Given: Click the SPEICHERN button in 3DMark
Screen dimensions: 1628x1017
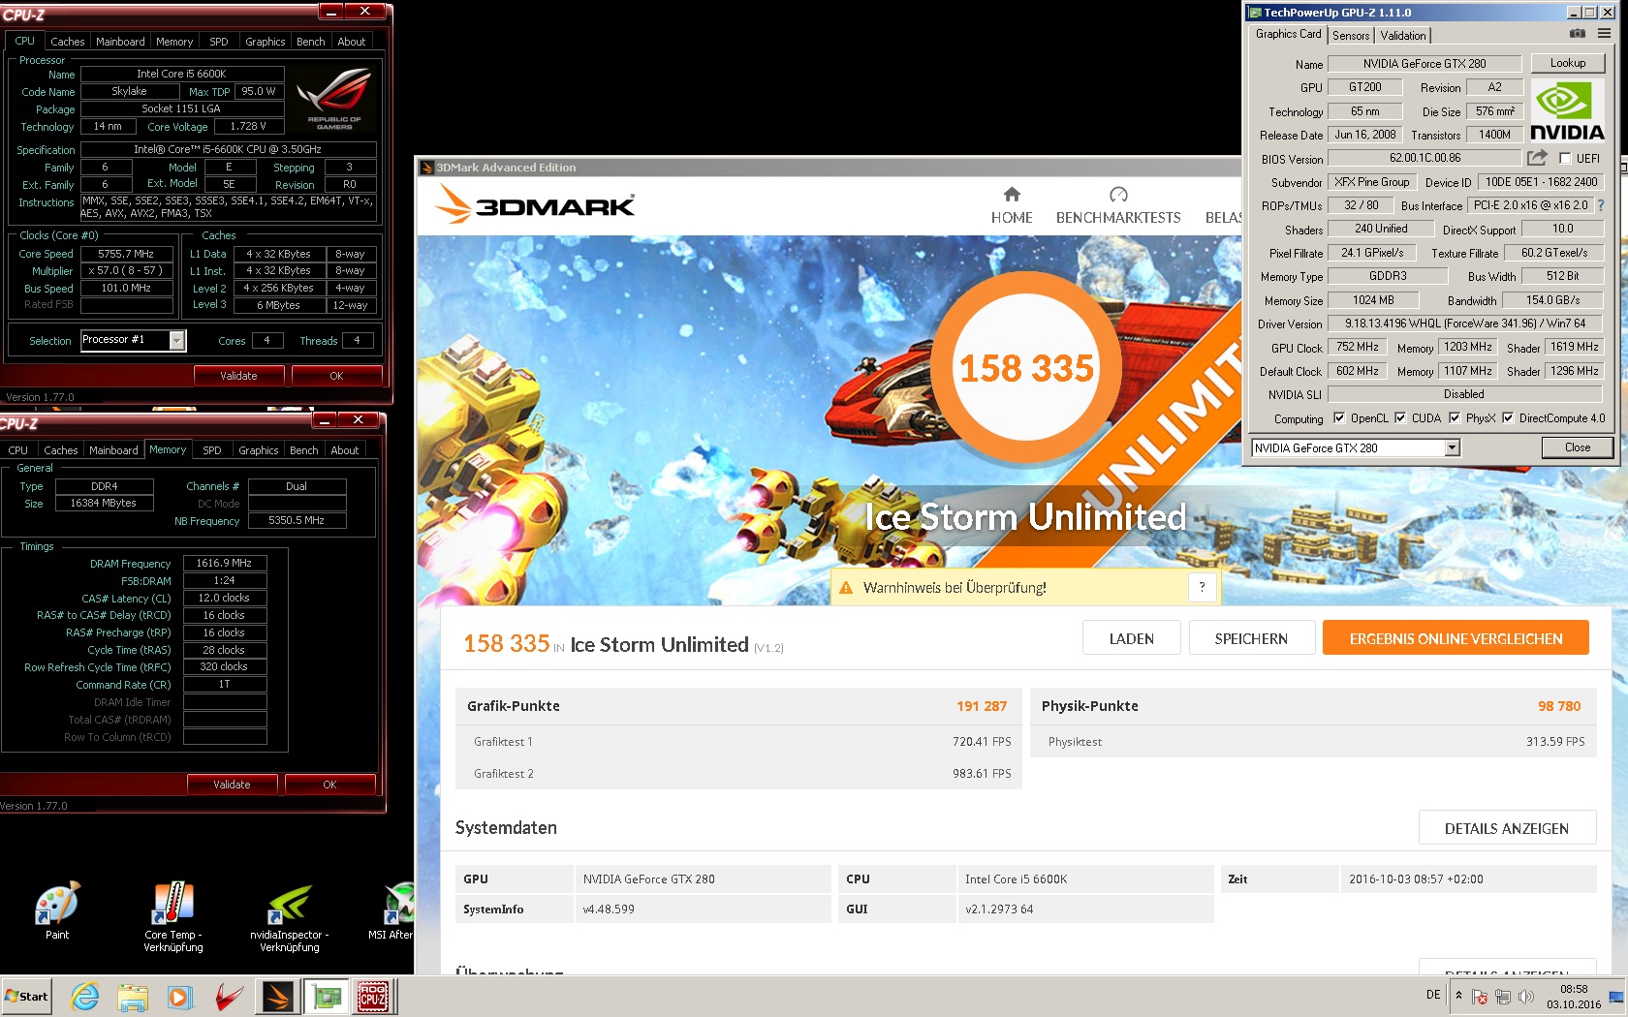Looking at the screenshot, I should click(x=1251, y=638).
